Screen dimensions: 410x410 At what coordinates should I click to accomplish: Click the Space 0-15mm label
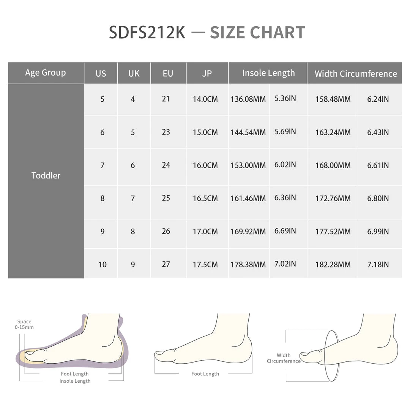click(x=24, y=324)
